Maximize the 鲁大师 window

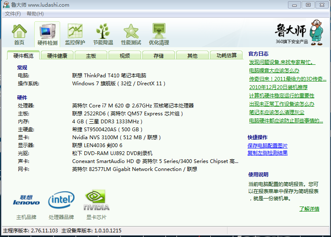[308, 5]
